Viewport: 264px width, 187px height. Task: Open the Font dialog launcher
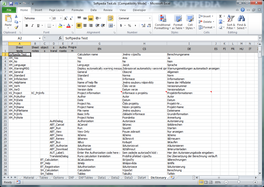pyautogui.click(x=72, y=33)
